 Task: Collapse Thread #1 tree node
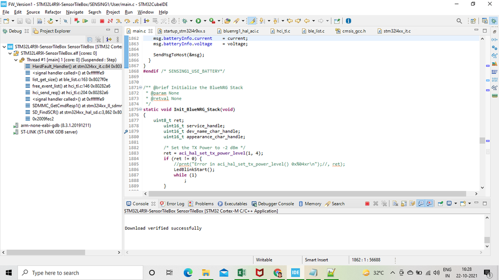coord(16,60)
